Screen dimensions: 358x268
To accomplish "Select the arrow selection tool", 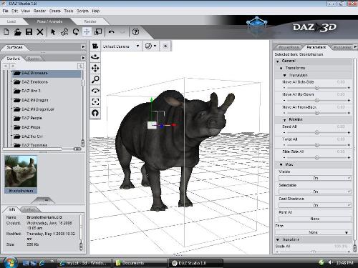I will [53, 32].
